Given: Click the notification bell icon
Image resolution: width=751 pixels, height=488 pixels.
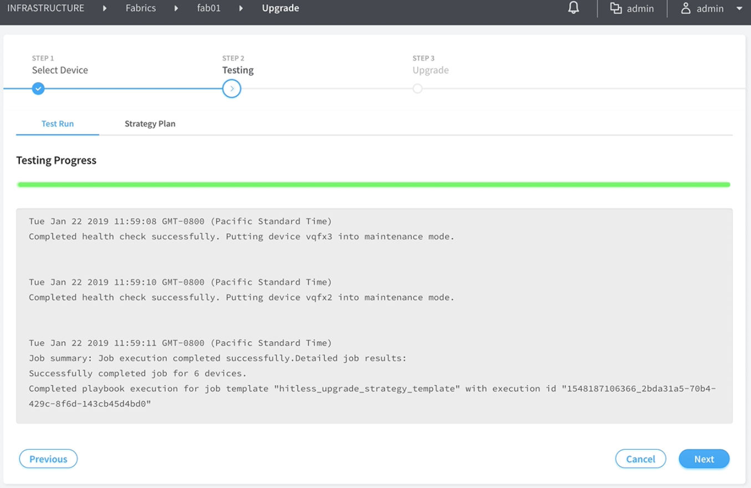Looking at the screenshot, I should tap(574, 8).
